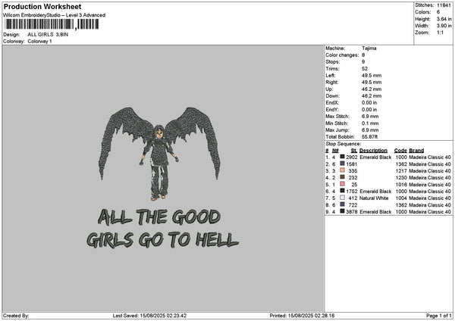Click the 'St.' column header
Screen dimensions: 455x321
(354, 151)
